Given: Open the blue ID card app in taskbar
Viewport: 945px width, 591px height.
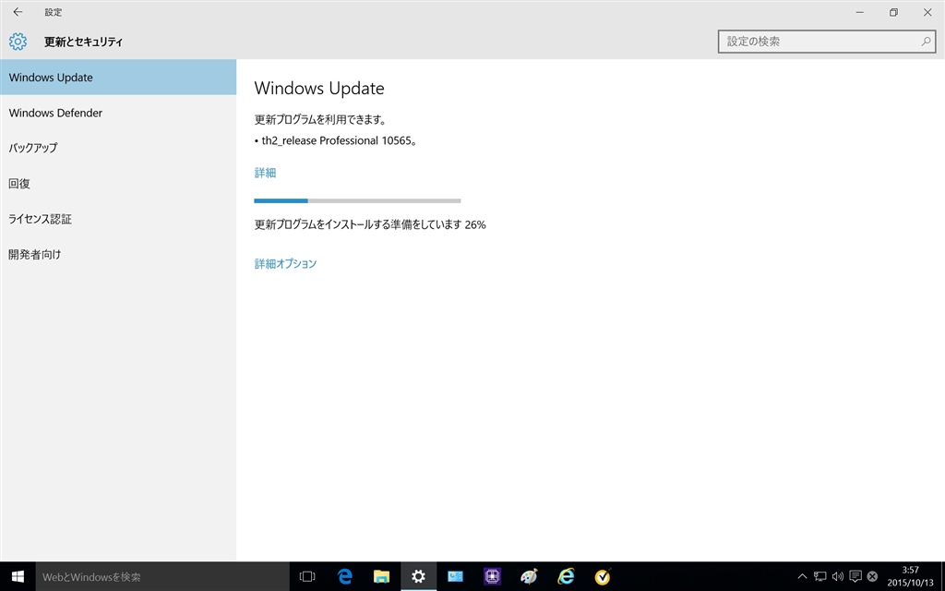Looking at the screenshot, I should pyautogui.click(x=455, y=576).
